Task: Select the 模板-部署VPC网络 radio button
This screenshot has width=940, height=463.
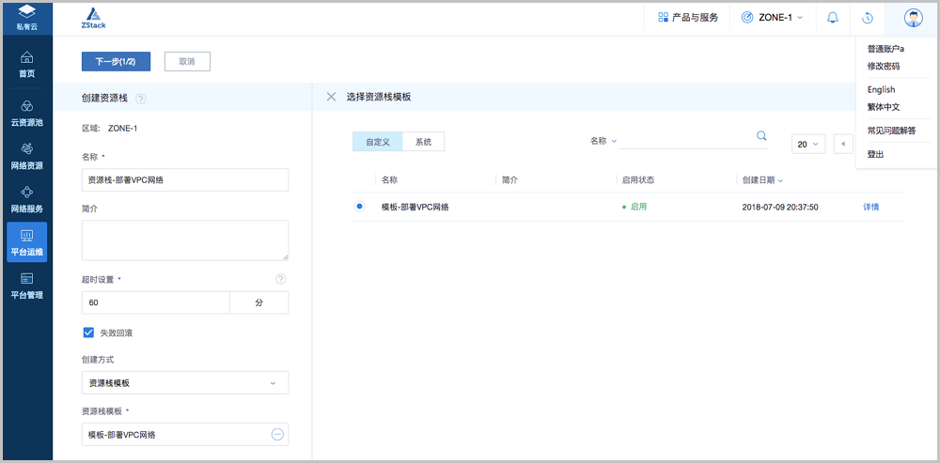Action: [x=359, y=207]
